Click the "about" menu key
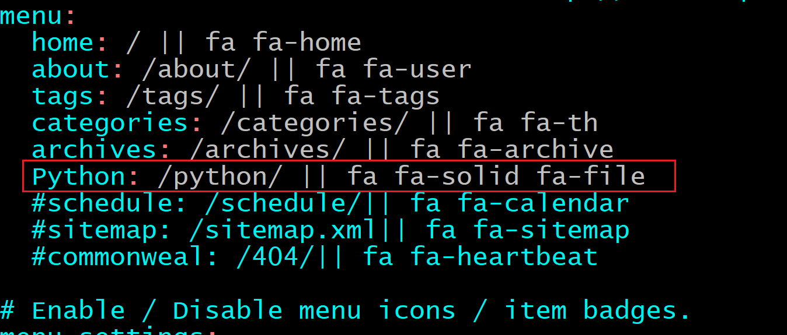 [70, 70]
